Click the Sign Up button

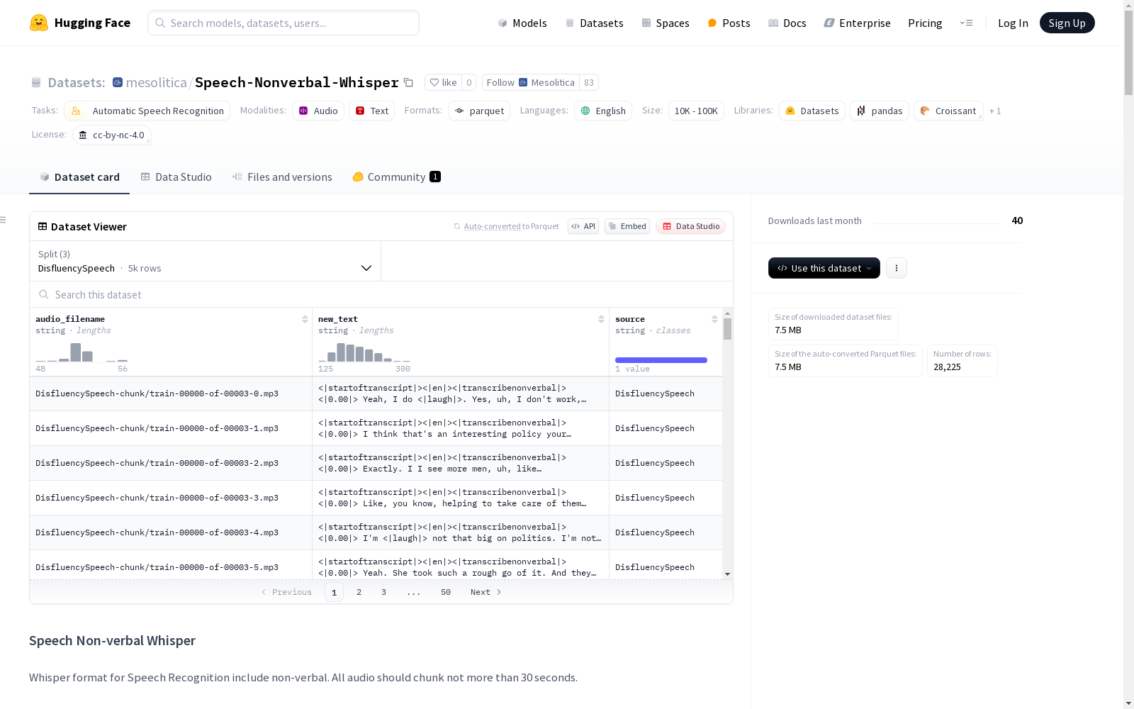1067,23
